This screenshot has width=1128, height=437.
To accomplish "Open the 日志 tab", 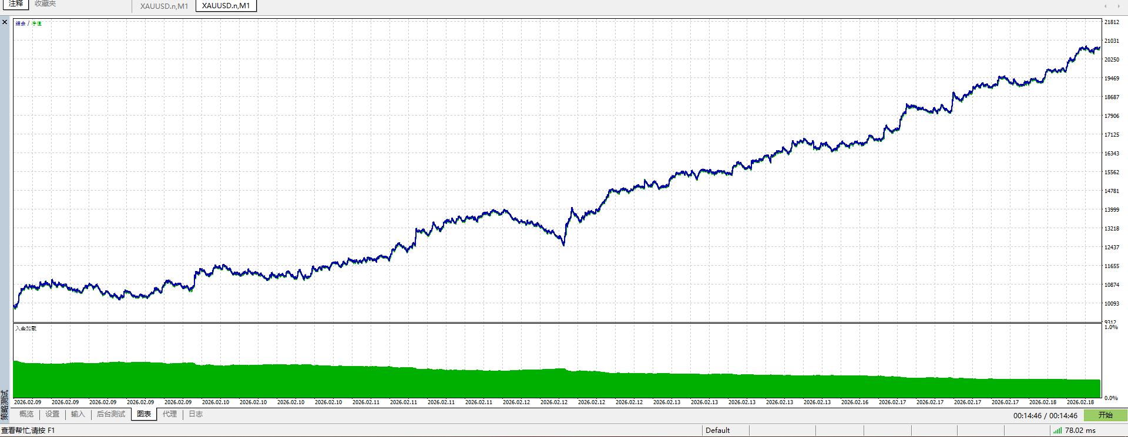I will pyautogui.click(x=196, y=414).
